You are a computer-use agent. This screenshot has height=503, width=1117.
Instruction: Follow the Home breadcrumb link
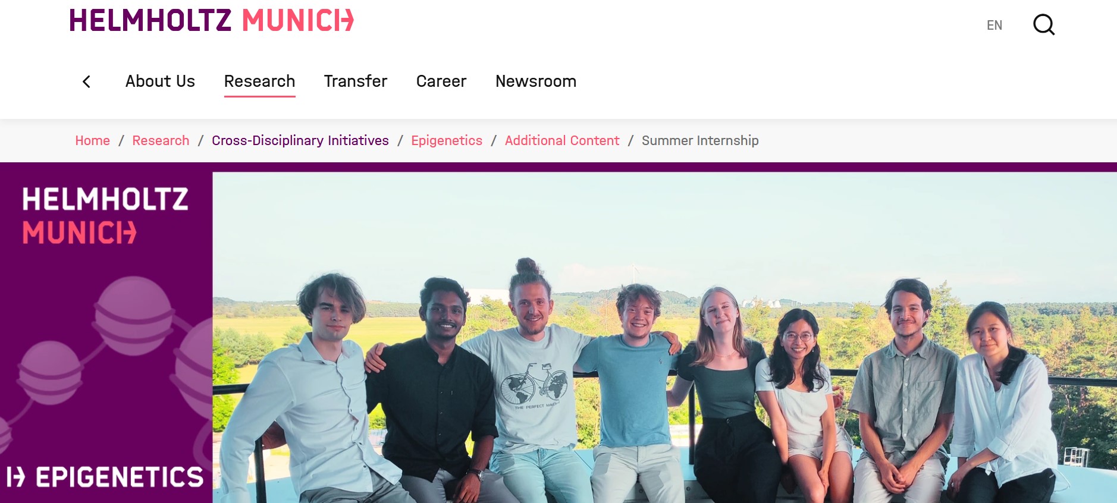pyautogui.click(x=92, y=140)
